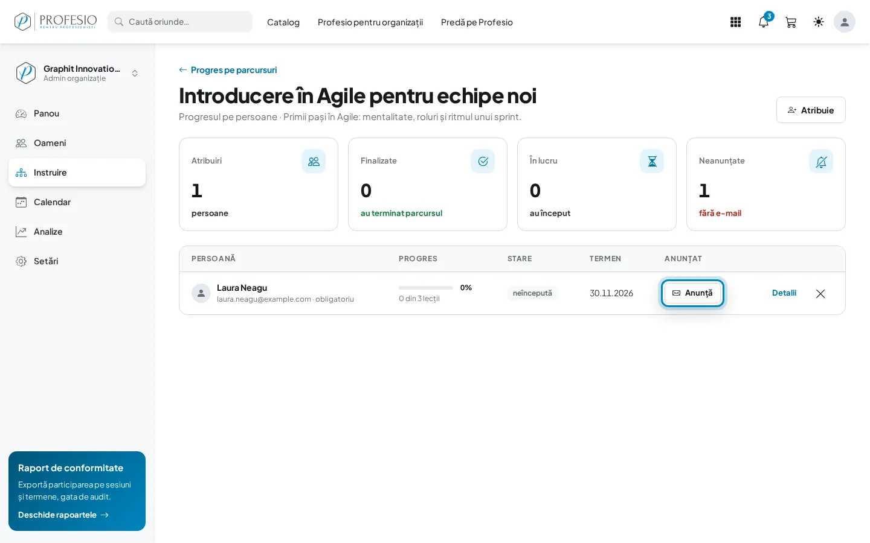Screen dimensions: 870x543
Task: Go back via Progres pe parcursuri link
Action: (228, 70)
